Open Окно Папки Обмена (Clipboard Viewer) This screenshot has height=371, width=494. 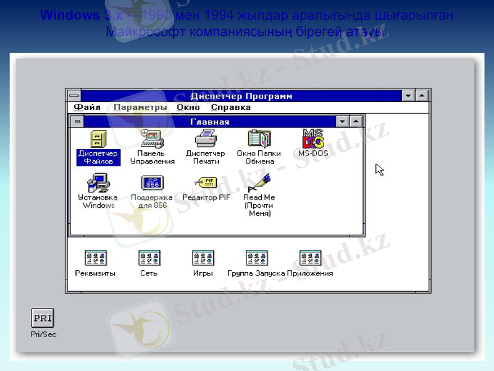[259, 138]
